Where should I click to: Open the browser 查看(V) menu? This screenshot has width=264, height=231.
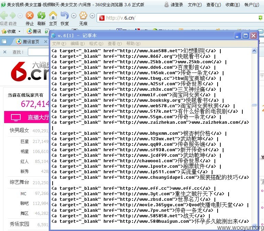[x=213, y=5]
